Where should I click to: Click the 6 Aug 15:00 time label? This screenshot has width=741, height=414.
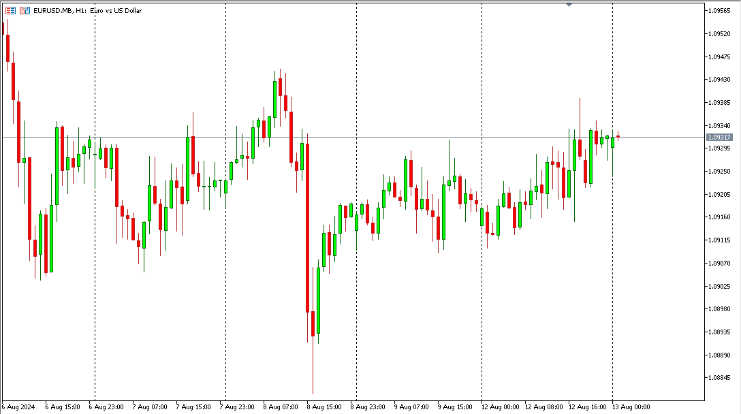(63, 407)
